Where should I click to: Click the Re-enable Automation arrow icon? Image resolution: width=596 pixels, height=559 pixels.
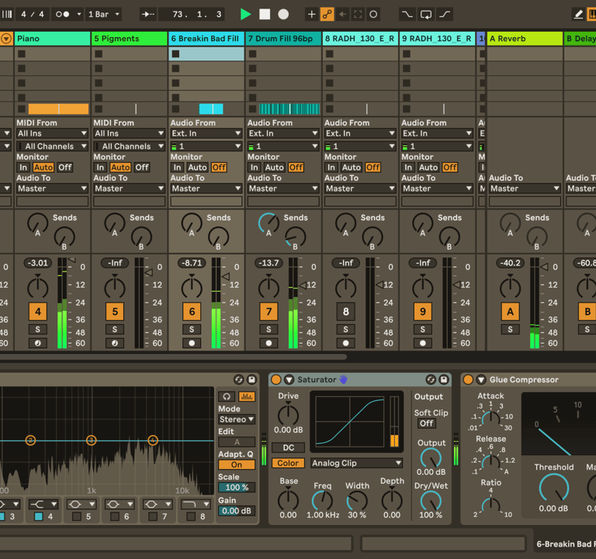(342, 15)
